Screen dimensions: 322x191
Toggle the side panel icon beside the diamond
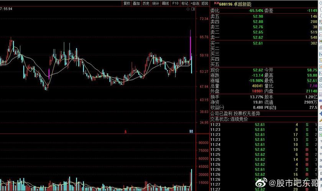(193, 9)
